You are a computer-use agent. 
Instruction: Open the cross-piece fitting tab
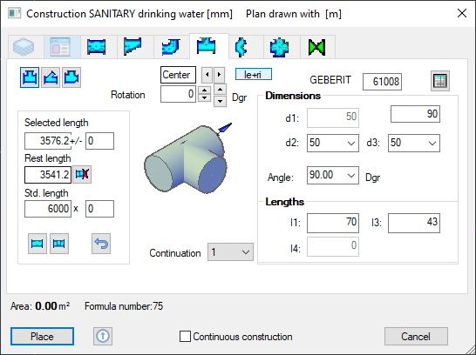[279, 47]
